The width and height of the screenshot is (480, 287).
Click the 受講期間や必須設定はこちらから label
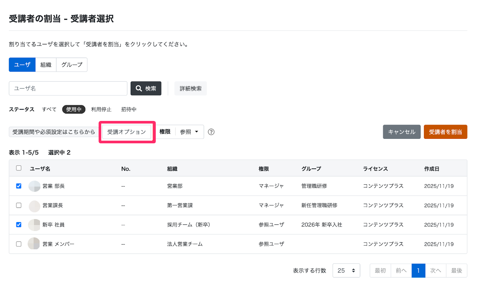tap(54, 132)
